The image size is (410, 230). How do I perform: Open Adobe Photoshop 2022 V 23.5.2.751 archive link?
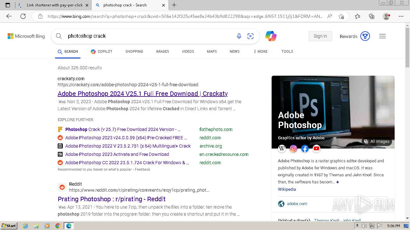click(x=128, y=146)
